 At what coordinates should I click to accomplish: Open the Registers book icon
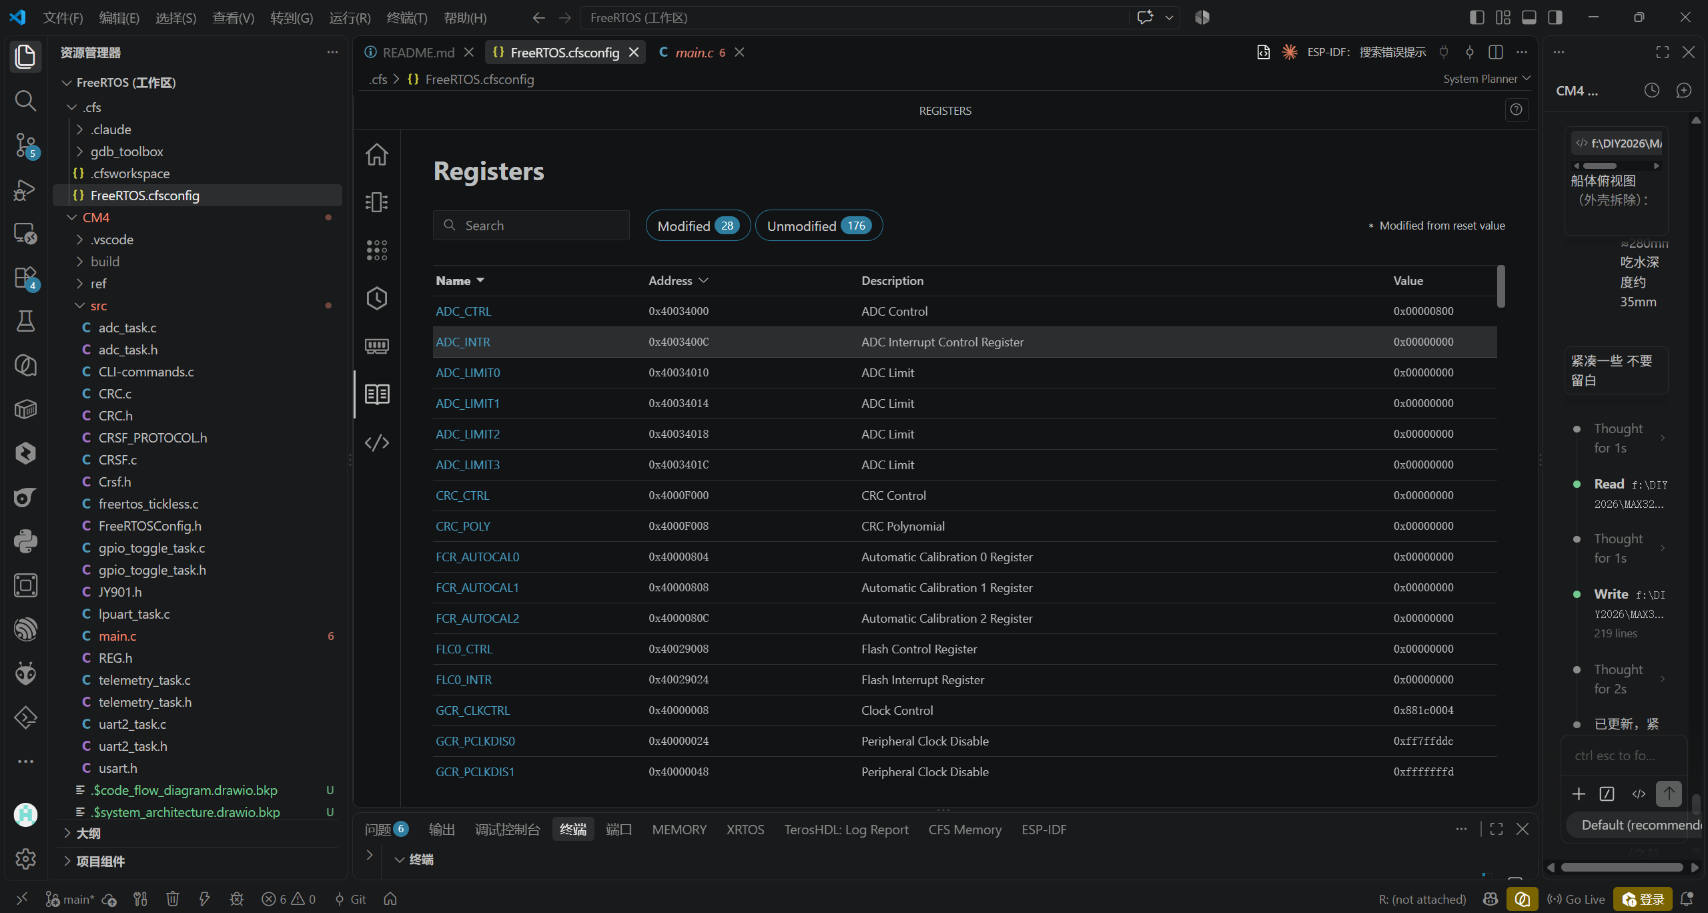(377, 394)
